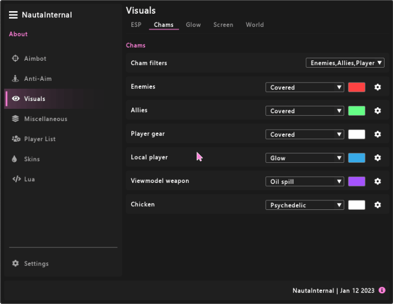Image resolution: width=393 pixels, height=304 pixels.
Task: Open the Player gear Covered dropdown
Action: pos(305,134)
